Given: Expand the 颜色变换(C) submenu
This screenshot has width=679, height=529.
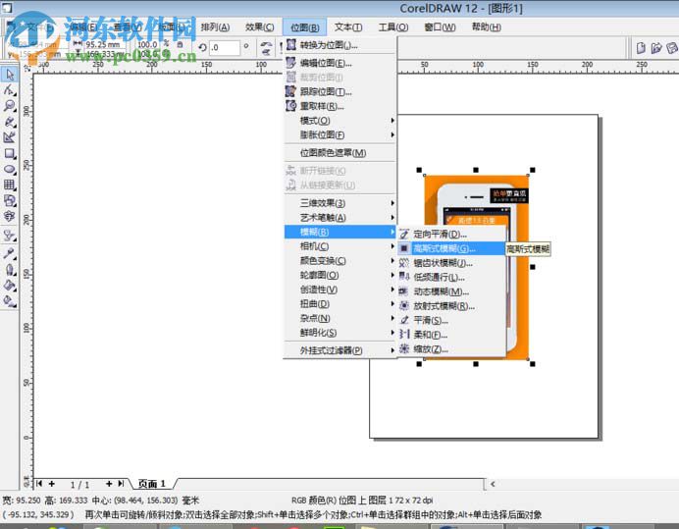Looking at the screenshot, I should pos(339,261).
